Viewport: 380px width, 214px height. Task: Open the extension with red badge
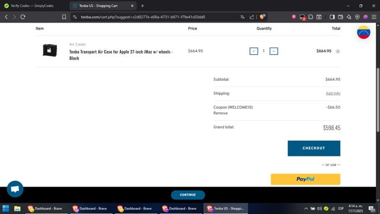tap(302, 17)
